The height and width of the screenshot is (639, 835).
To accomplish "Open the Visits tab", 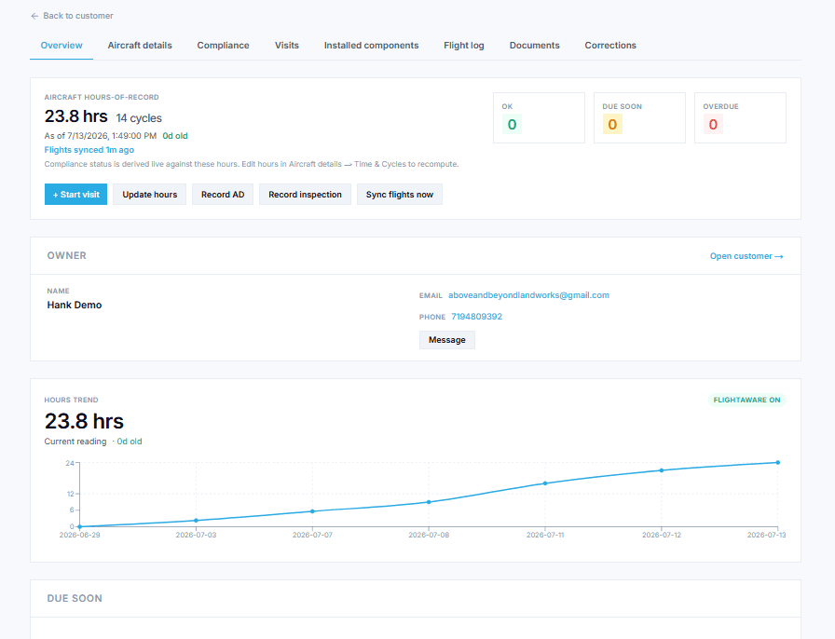I will click(x=286, y=46).
